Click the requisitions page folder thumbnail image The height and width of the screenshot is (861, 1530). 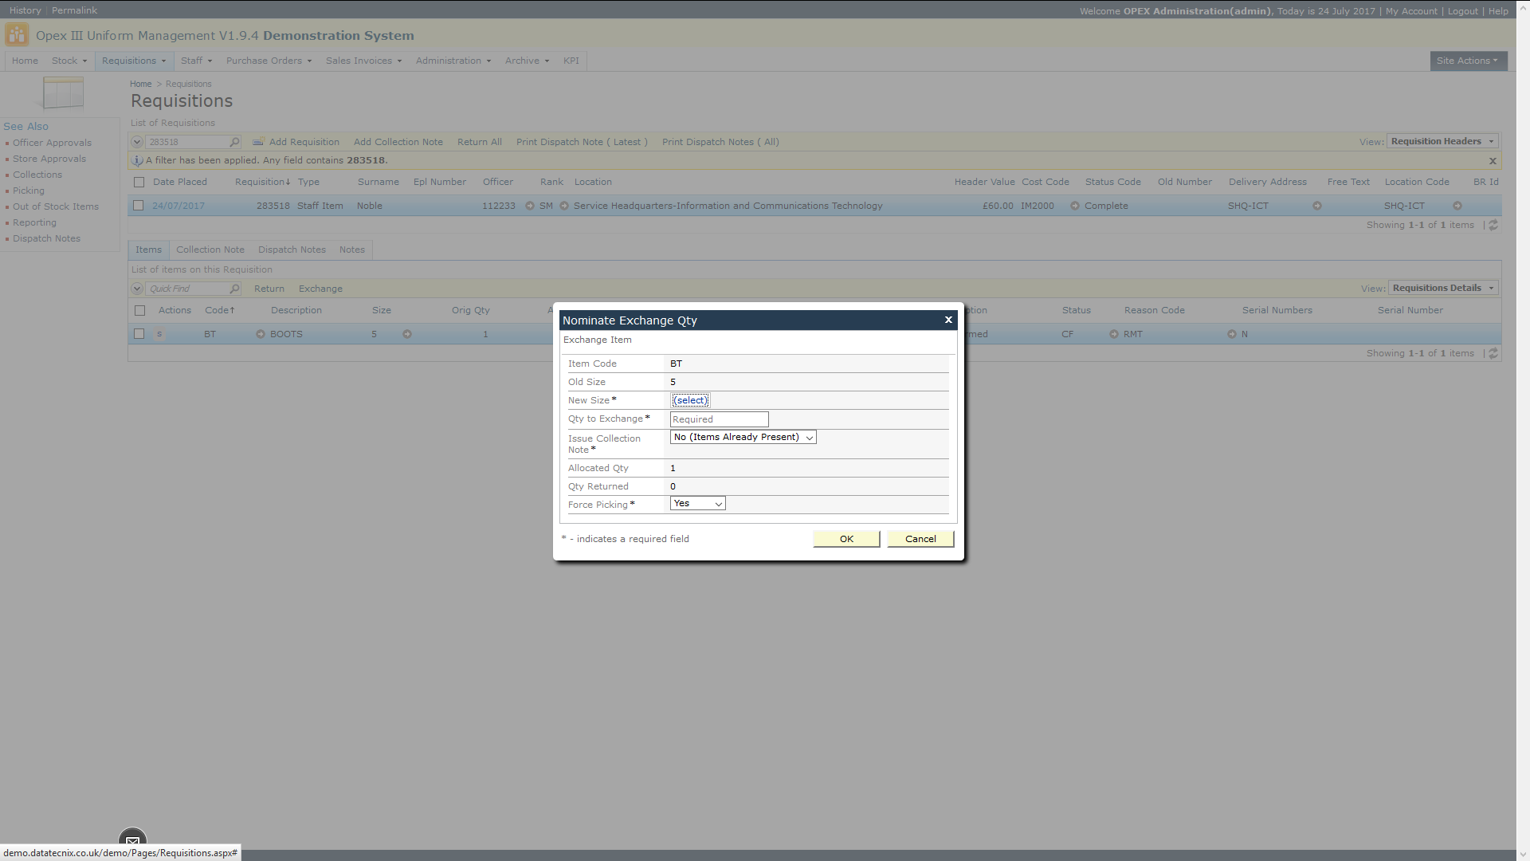(63, 92)
